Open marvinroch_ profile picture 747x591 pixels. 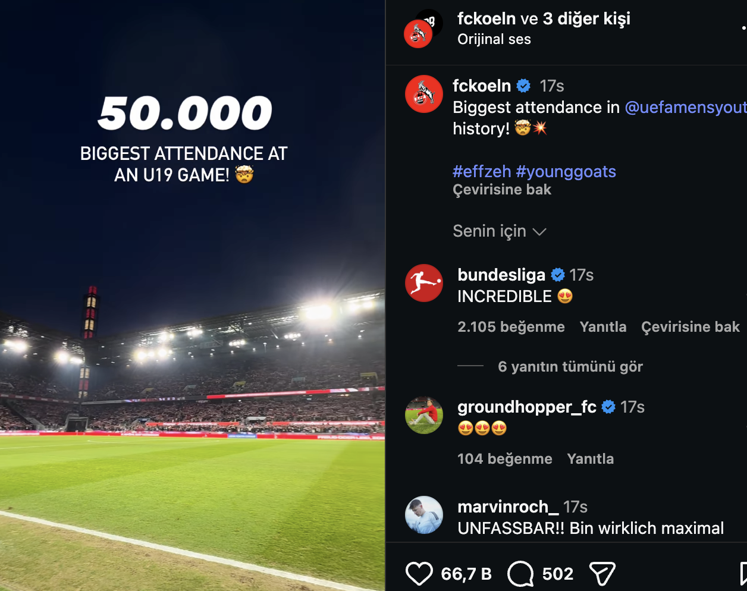tap(424, 515)
